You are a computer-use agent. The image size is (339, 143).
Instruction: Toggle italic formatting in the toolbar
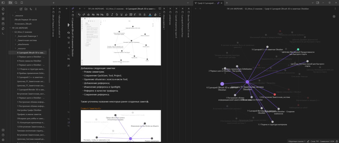click(x=112, y=15)
